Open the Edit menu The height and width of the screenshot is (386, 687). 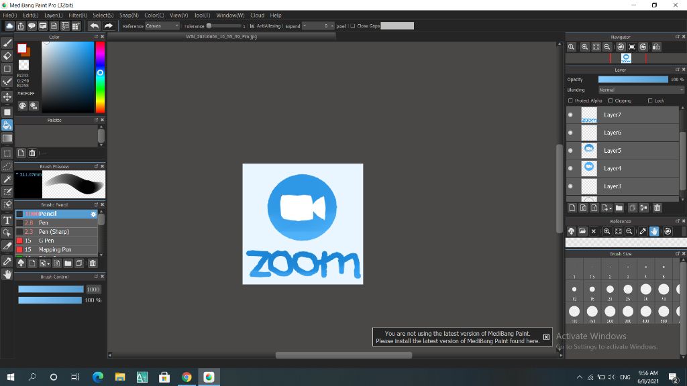click(30, 15)
